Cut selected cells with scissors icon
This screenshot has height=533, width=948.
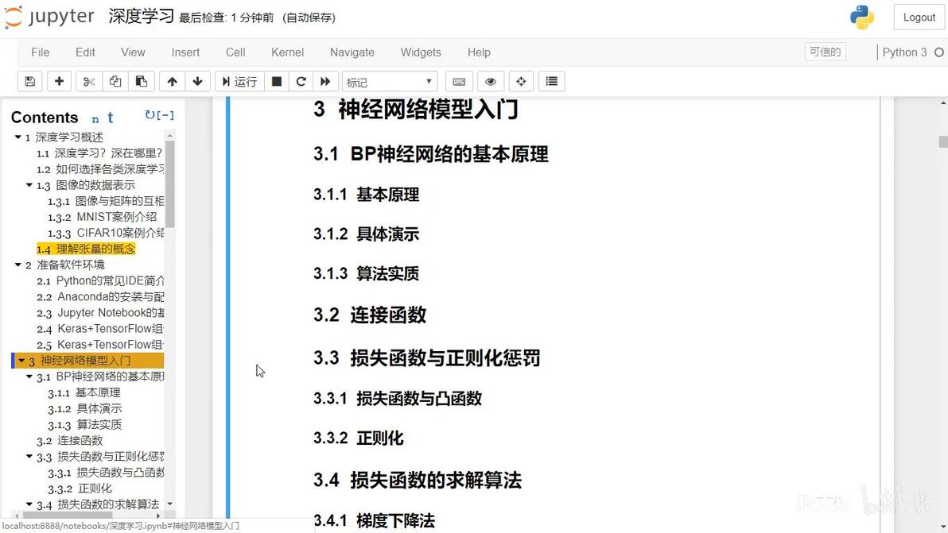pos(89,82)
